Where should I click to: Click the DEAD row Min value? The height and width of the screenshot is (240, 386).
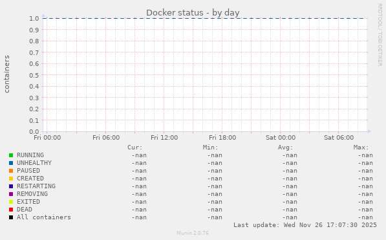pyautogui.click(x=215, y=210)
